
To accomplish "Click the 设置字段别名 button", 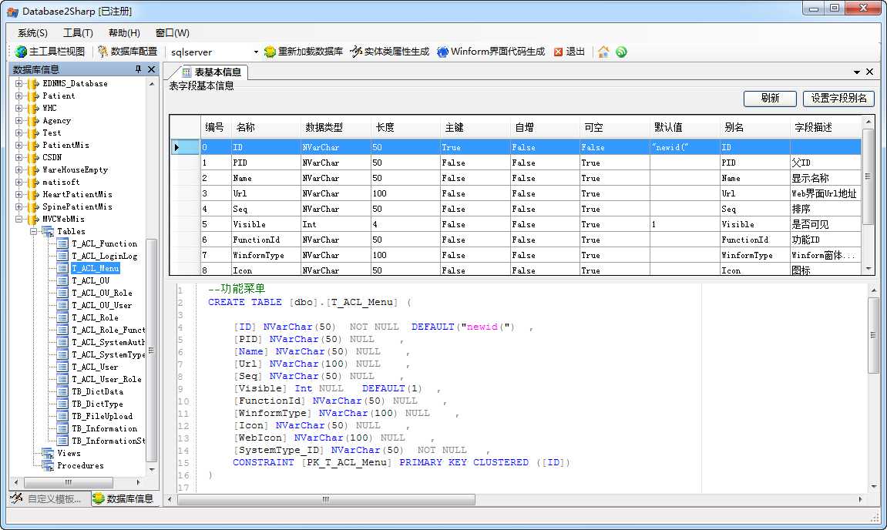I will point(839,99).
